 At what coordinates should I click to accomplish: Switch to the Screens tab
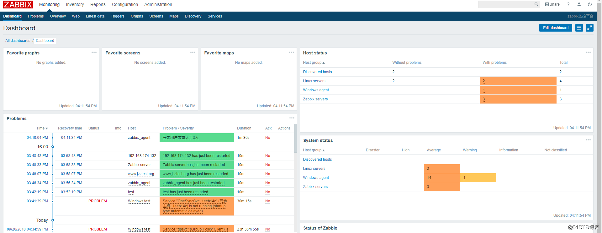(156, 16)
